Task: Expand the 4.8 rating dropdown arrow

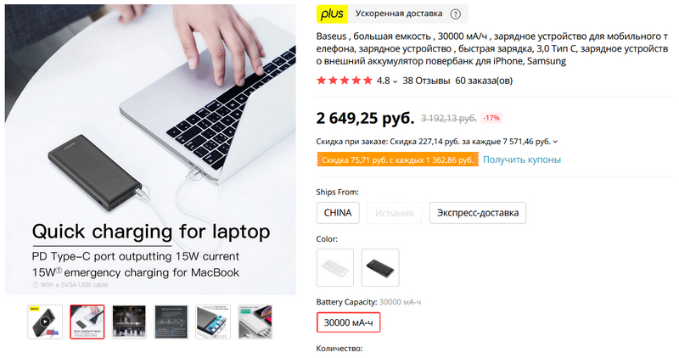Action: pos(395,81)
